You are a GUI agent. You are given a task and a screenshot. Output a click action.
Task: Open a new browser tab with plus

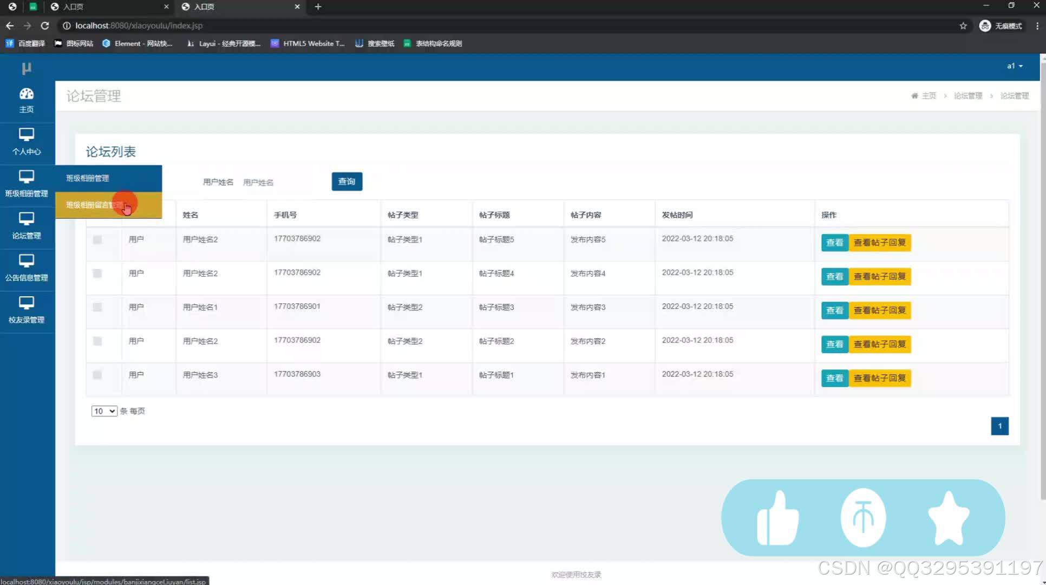click(x=318, y=6)
